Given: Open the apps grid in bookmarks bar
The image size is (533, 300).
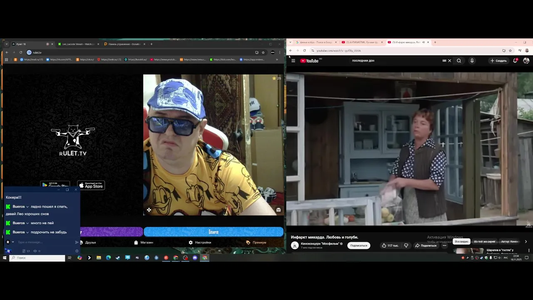Looking at the screenshot, I should coord(6,60).
